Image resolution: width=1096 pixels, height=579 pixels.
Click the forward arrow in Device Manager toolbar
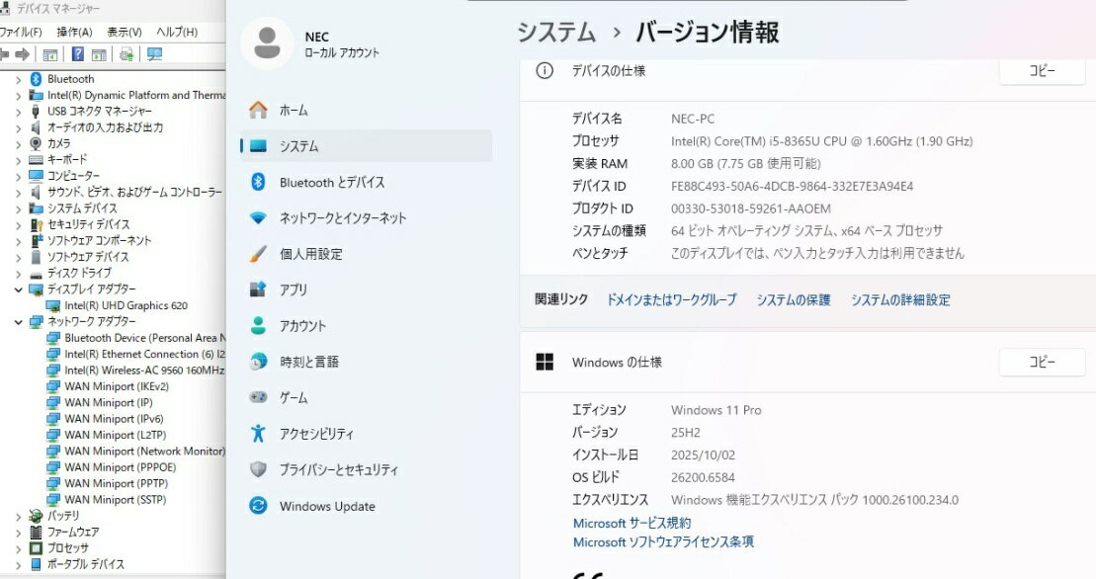22,54
